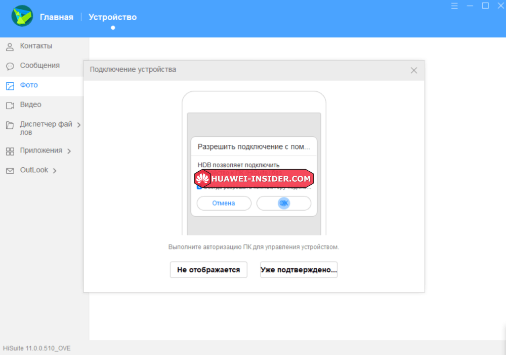
Task: Expand the Диспетчер файлов chevron
Action: 78,125
